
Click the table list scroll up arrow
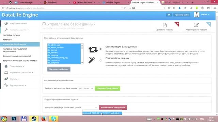(x=82, y=45)
